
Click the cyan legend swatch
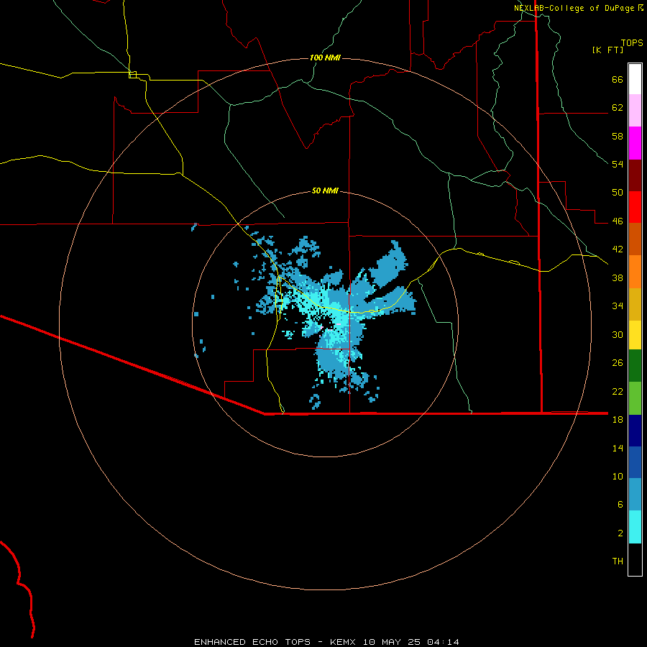635,527
